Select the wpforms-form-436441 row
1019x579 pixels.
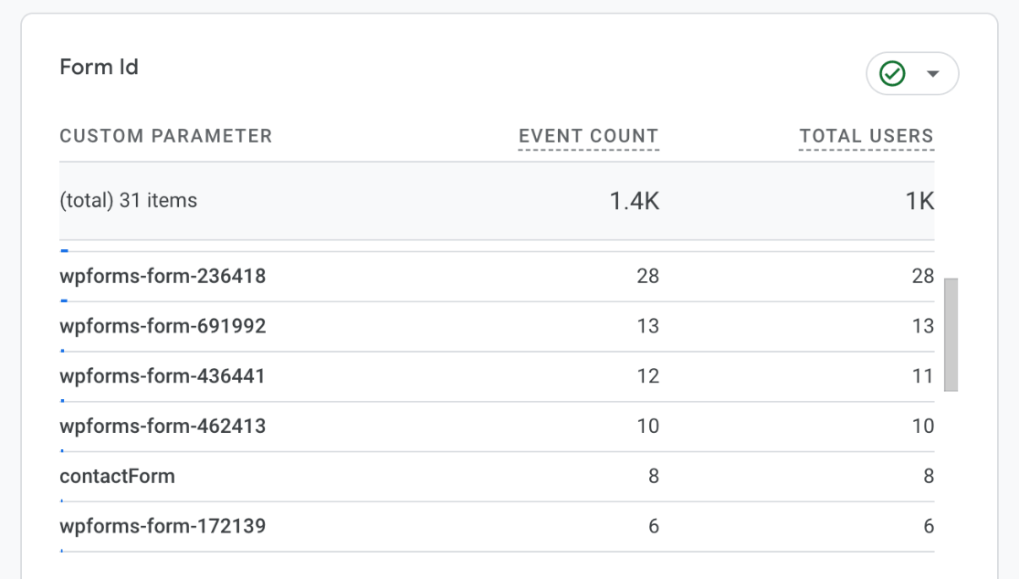point(163,376)
